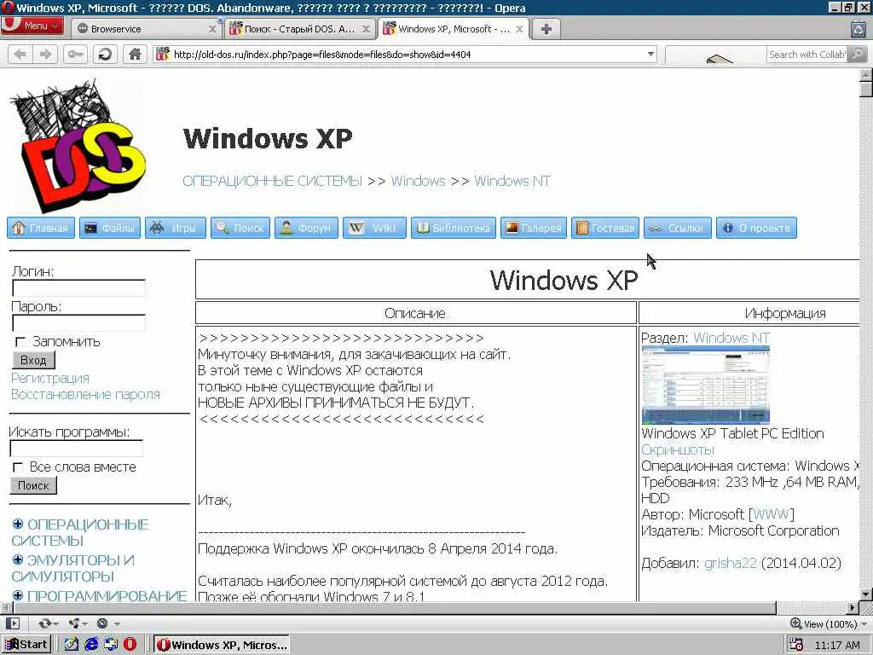873x655 pixels.
Task: Click the horizontal scrollbar right arrow
Action: [853, 607]
